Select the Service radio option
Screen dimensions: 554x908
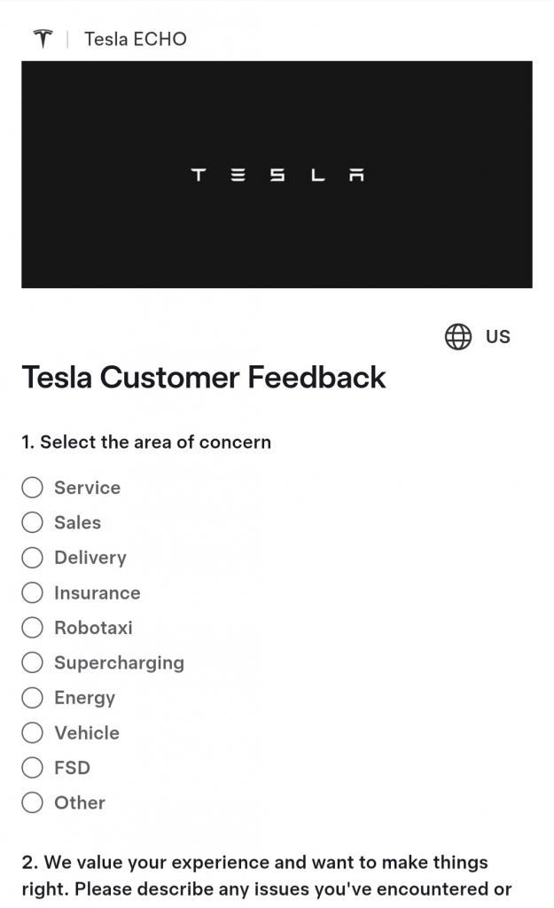33,488
